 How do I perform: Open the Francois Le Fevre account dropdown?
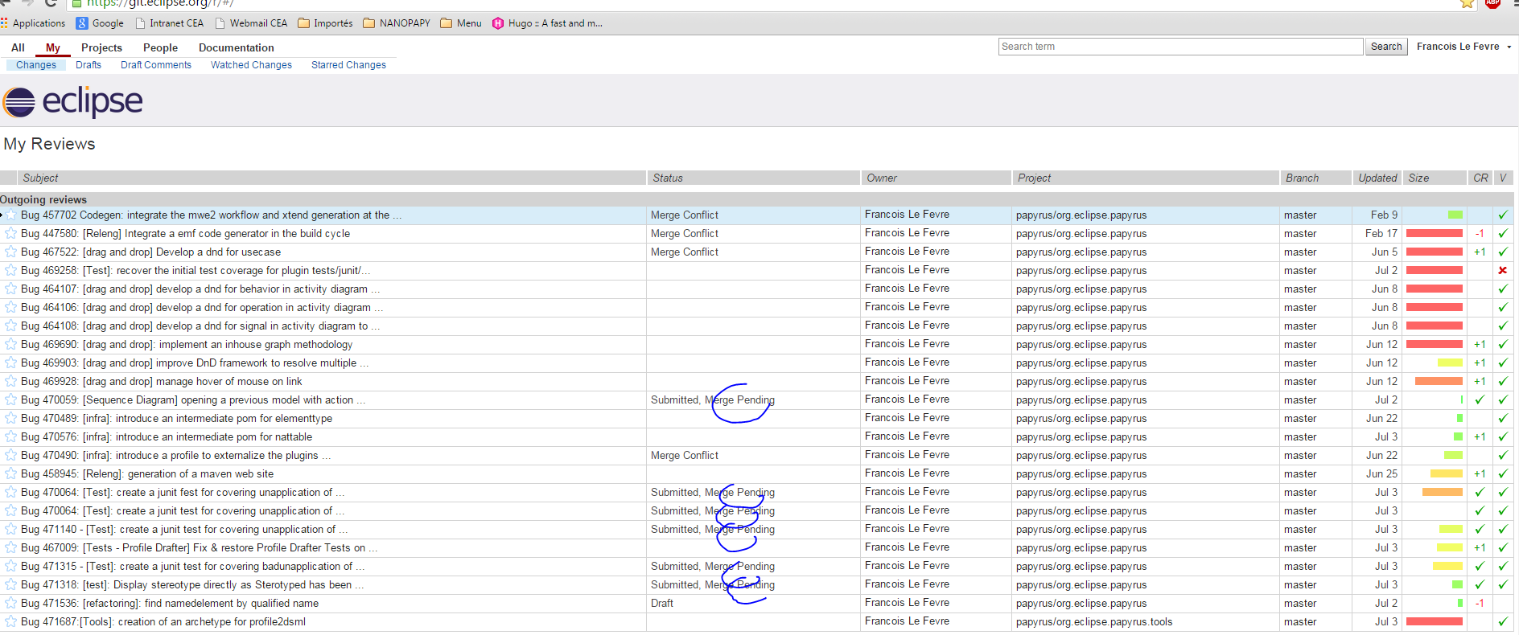coord(1463,47)
